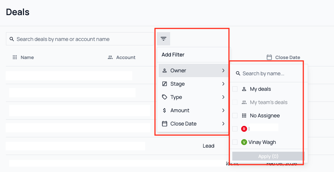The width and height of the screenshot is (334, 172).
Task: Click the red R avatar
Action: pyautogui.click(x=244, y=129)
